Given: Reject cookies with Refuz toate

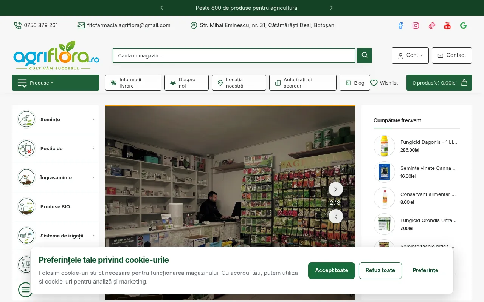Looking at the screenshot, I should [380, 271].
